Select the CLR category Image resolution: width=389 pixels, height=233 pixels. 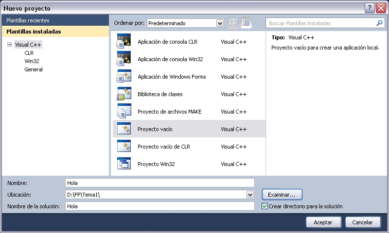(x=29, y=53)
